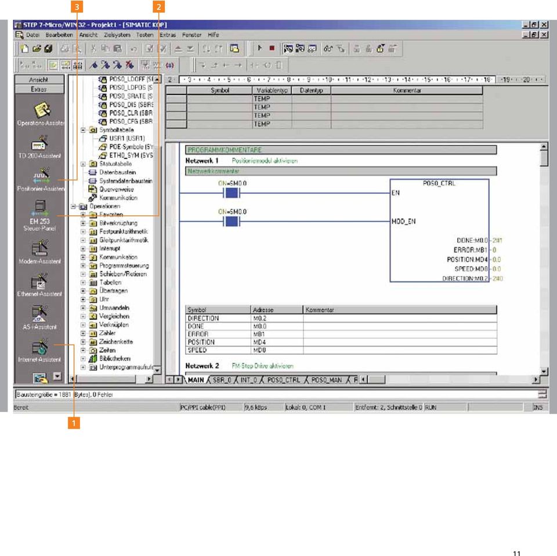The height and width of the screenshot is (556, 557).
Task: Expand the Interrupt folder
Action: pos(83,248)
